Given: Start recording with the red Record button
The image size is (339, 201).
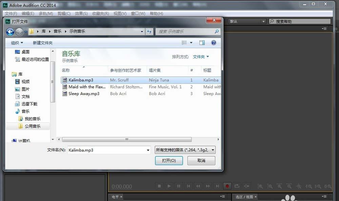Looking at the screenshot, I should pos(227,186).
